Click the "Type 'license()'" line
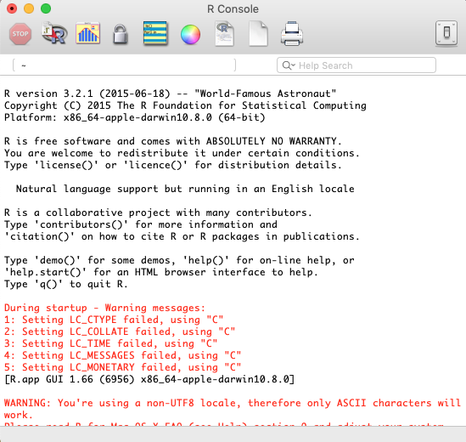Viewport: 466px width, 442px height. 173,165
